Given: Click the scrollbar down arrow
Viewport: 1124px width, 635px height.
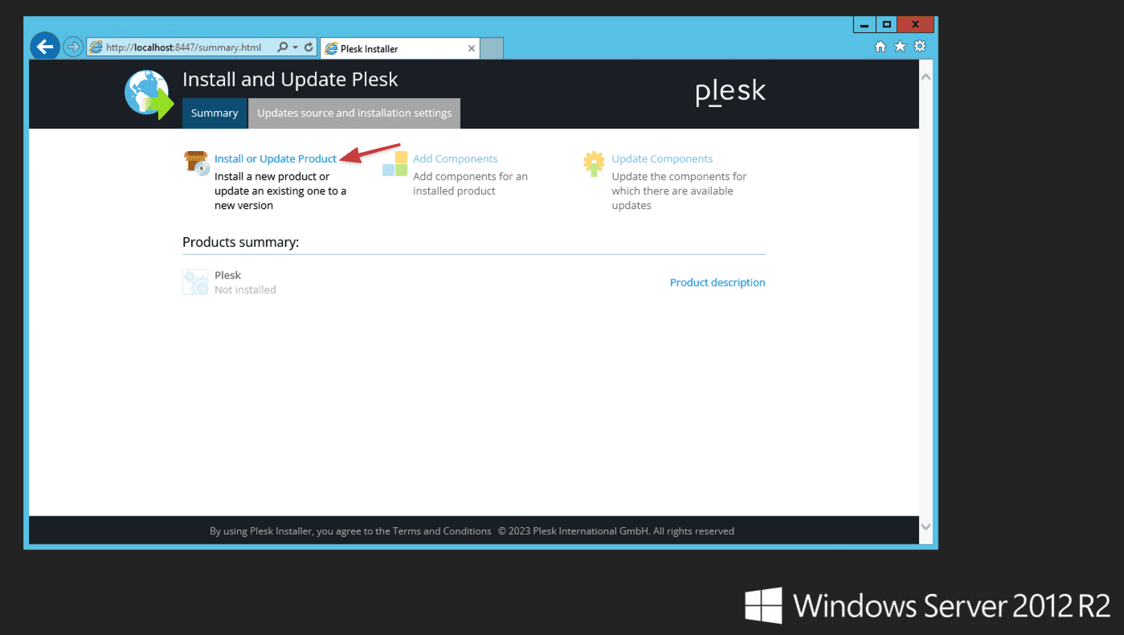Looking at the screenshot, I should [926, 526].
